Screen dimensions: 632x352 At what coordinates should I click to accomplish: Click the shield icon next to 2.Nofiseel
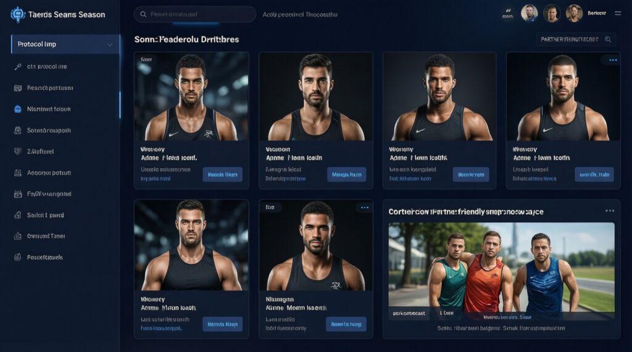(x=18, y=152)
